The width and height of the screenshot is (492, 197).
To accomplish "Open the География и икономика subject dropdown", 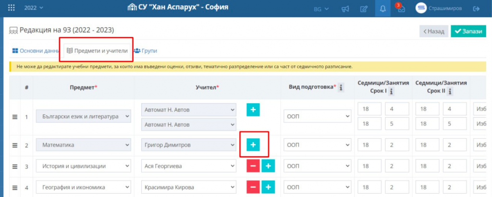I will [84, 187].
